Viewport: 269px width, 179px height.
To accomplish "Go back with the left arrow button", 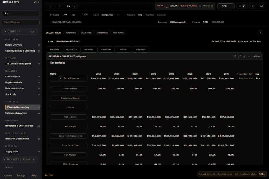I will click(51, 6).
